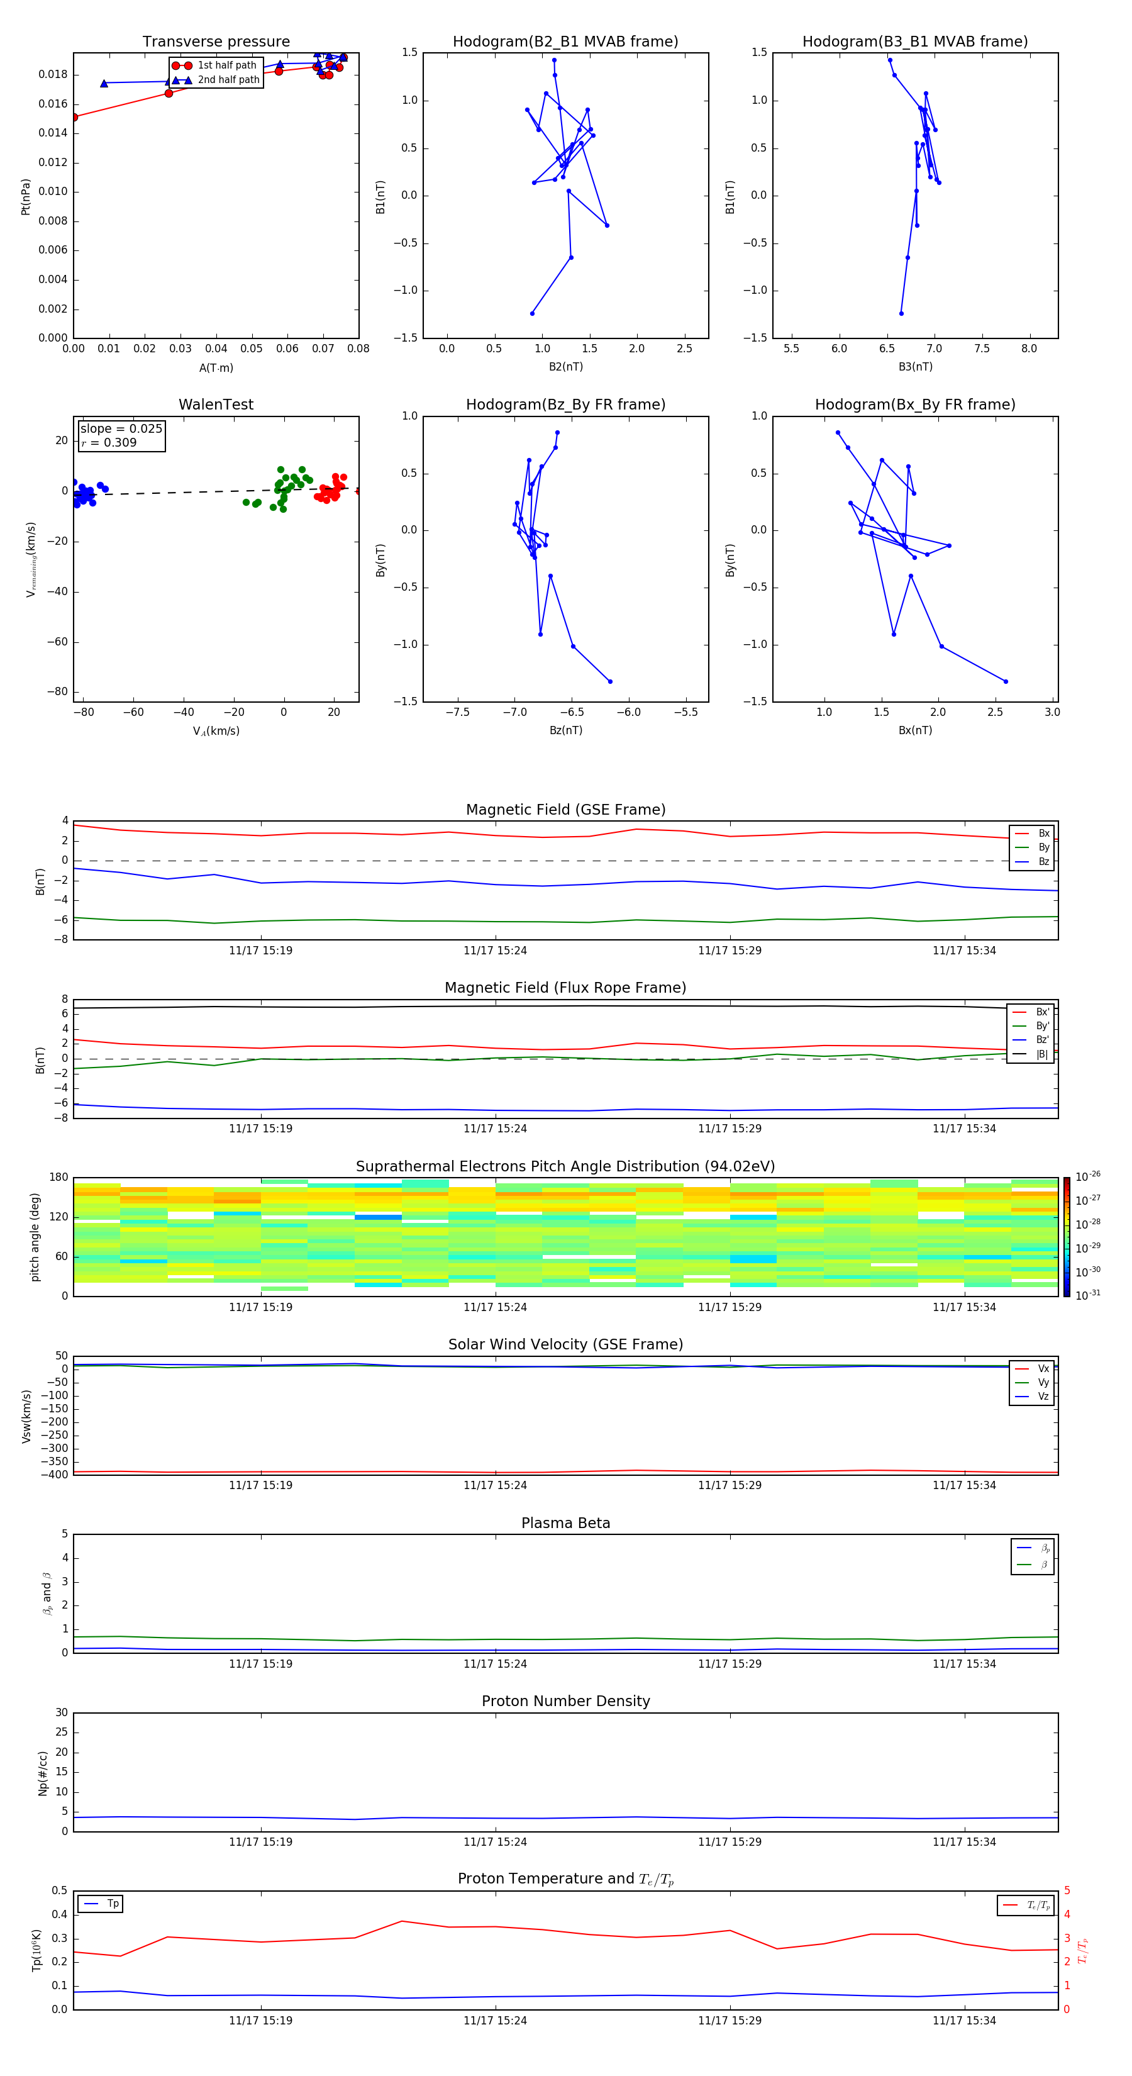Click the Vz legend entry in velocity plot
Viewport: 1132px width, 2076px height.
[1032, 1396]
